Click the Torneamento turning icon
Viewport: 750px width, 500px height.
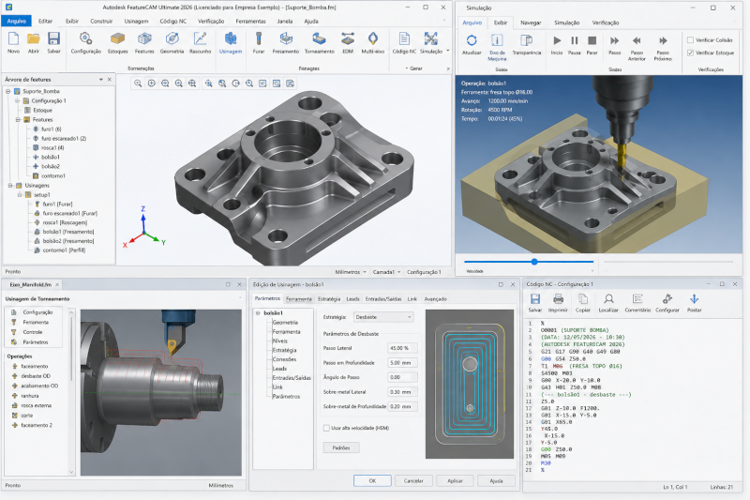tap(319, 38)
